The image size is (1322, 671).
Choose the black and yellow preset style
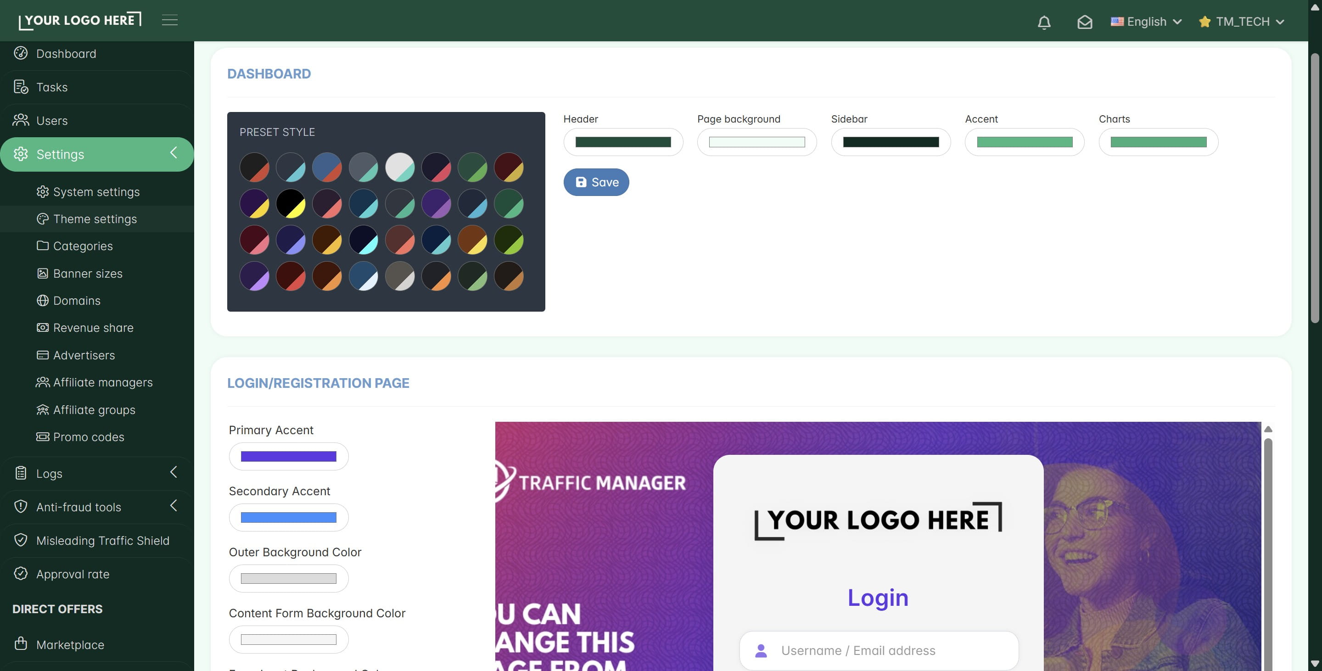(291, 204)
